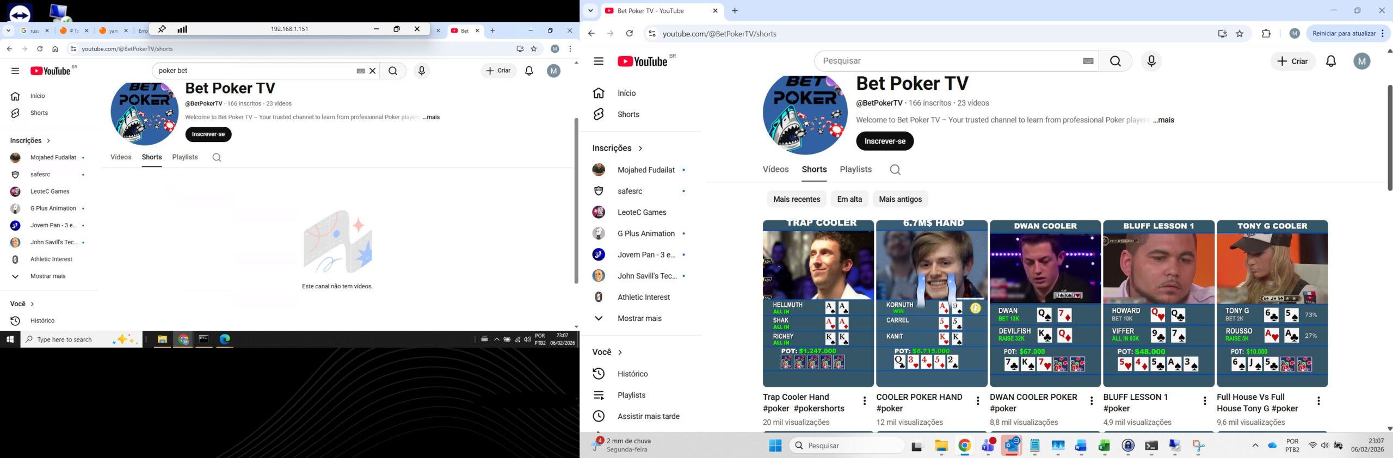
Task: Click the pin icon on the remote session bar
Action: point(162,29)
